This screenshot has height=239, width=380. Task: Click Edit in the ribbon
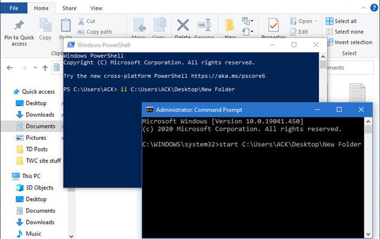point(299,32)
